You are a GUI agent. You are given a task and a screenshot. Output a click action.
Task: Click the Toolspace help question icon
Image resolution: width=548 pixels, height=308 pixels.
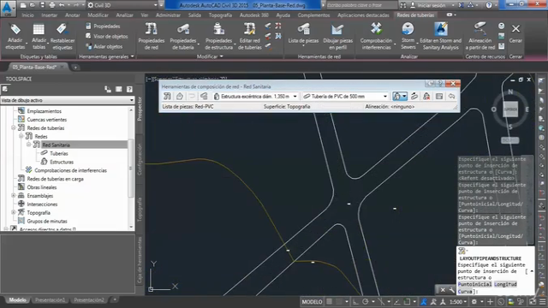point(129,89)
